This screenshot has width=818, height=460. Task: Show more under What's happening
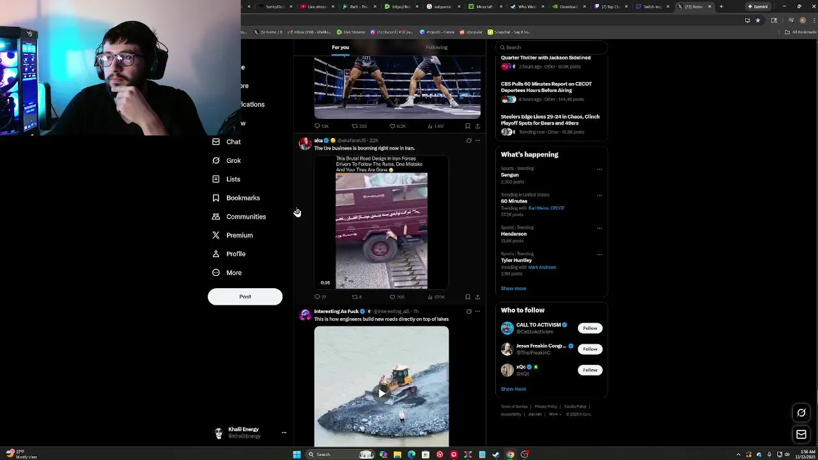pyautogui.click(x=513, y=289)
